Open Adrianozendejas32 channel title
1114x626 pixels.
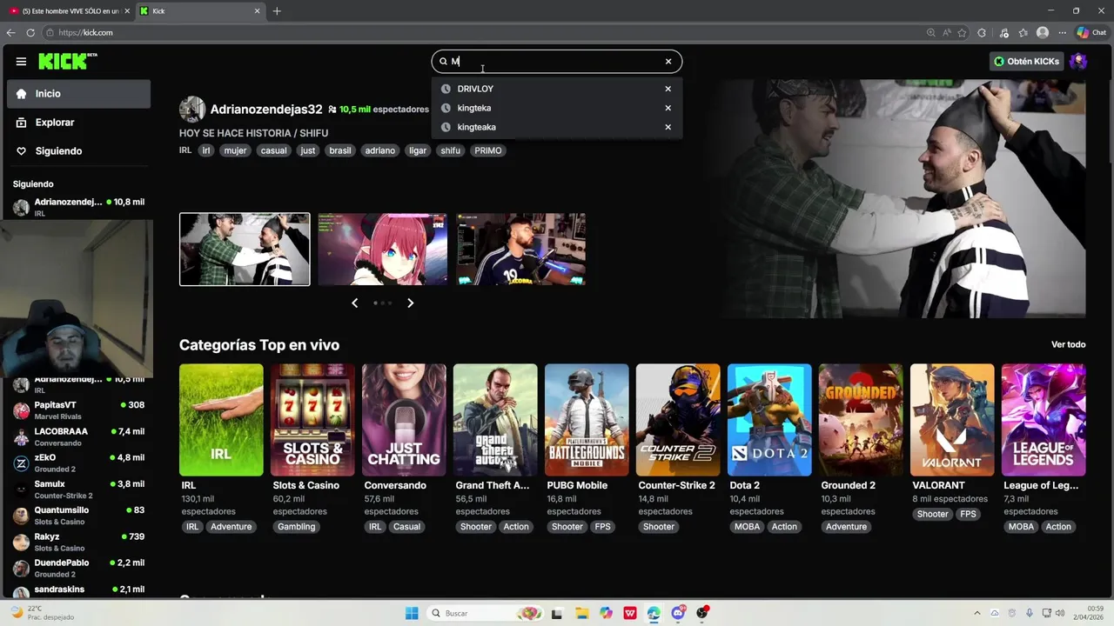coord(266,110)
